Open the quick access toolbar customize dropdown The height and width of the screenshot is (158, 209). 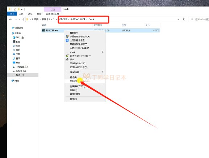point(22,9)
